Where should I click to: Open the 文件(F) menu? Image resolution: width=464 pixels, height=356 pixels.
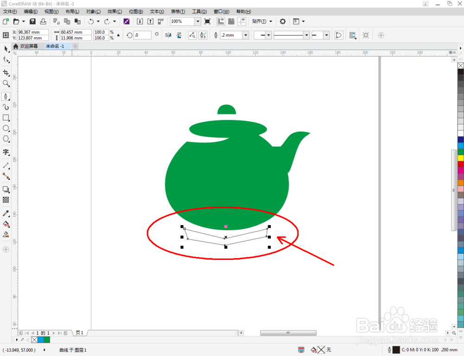pos(10,12)
